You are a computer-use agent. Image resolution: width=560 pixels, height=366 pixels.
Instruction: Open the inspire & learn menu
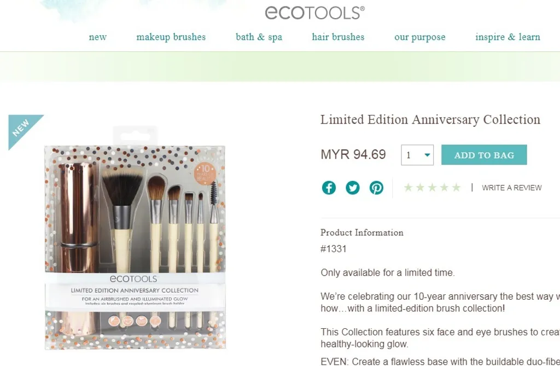(507, 37)
